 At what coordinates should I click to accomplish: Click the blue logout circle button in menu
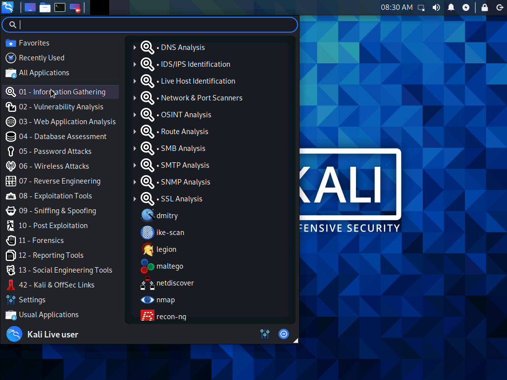(284, 334)
